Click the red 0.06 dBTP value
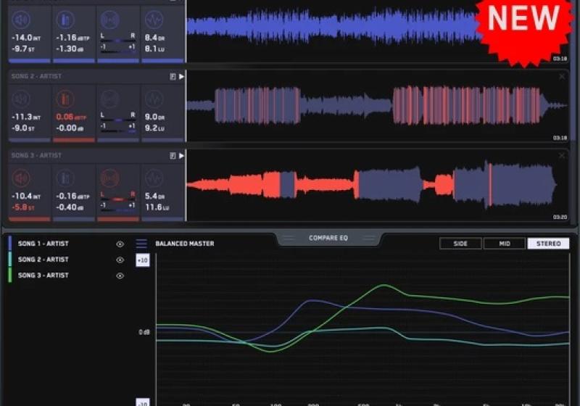 [x=71, y=117]
